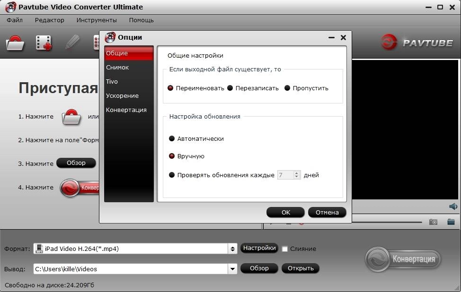
Task: Click the load disc icon in toolbar
Action: coord(15,43)
